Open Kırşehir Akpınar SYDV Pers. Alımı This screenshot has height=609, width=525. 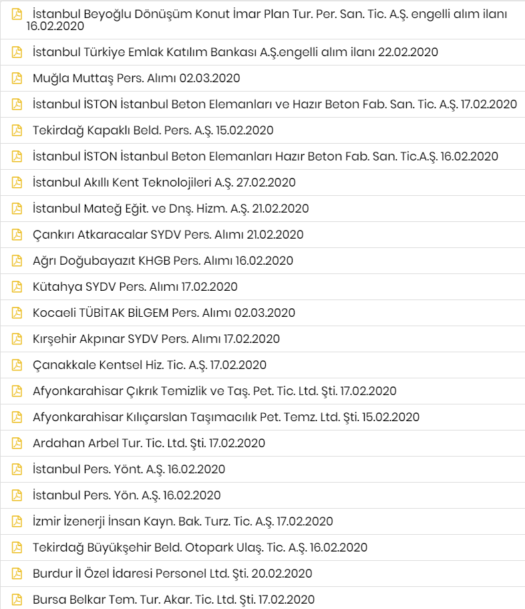156,339
